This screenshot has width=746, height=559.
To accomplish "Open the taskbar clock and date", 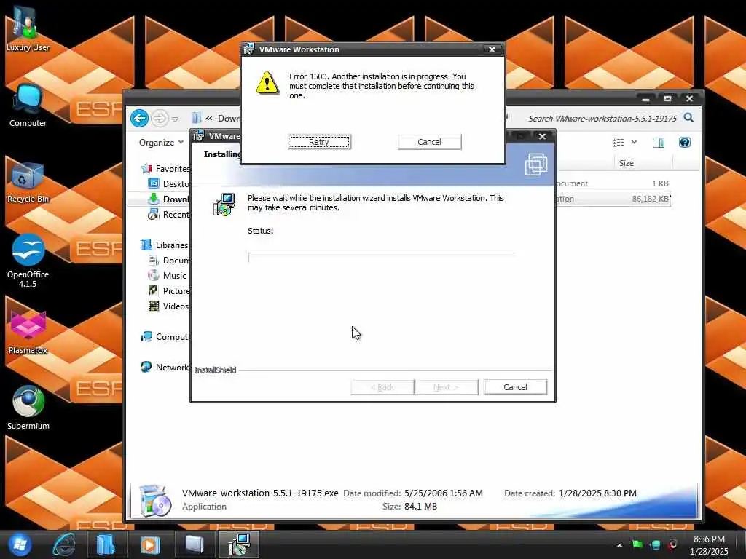I will pyautogui.click(x=709, y=545).
